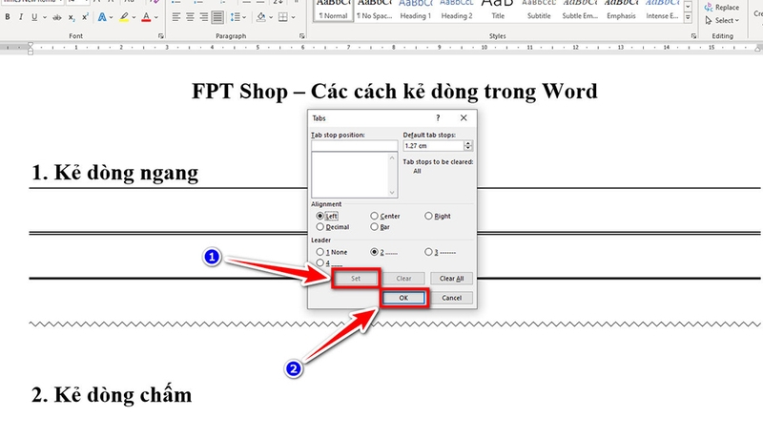
Task: Apply the No Spacing style
Action: pos(374,10)
